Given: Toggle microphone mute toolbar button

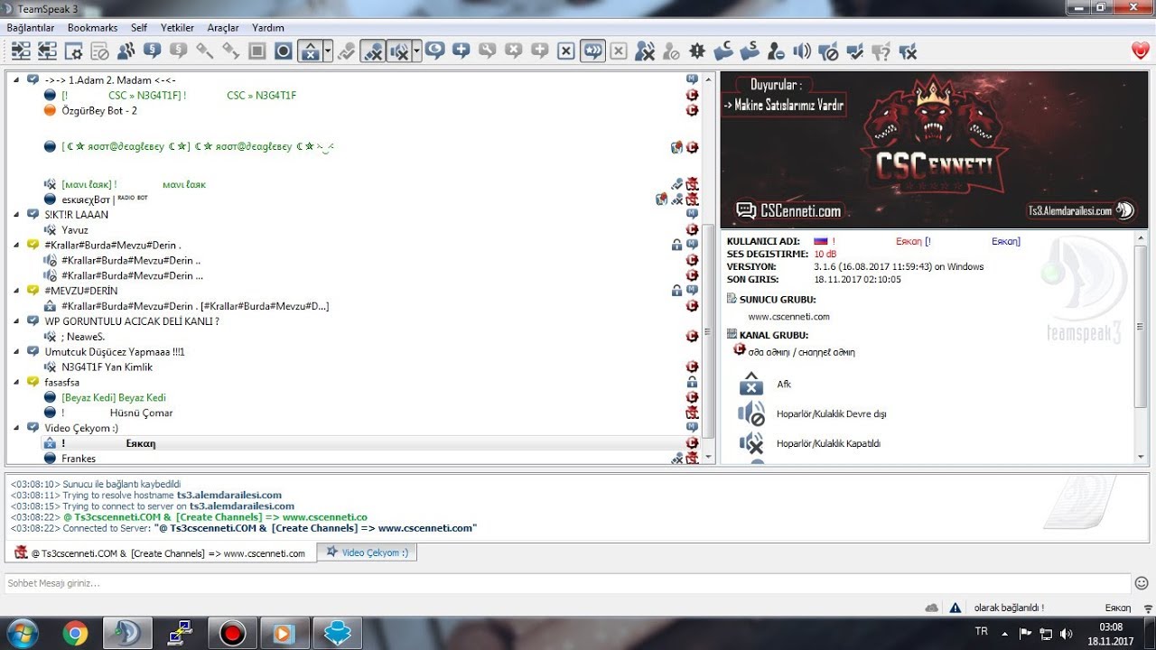Looking at the screenshot, I should click(x=372, y=51).
